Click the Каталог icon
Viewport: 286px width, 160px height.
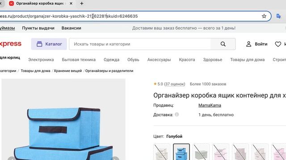(x=39, y=44)
